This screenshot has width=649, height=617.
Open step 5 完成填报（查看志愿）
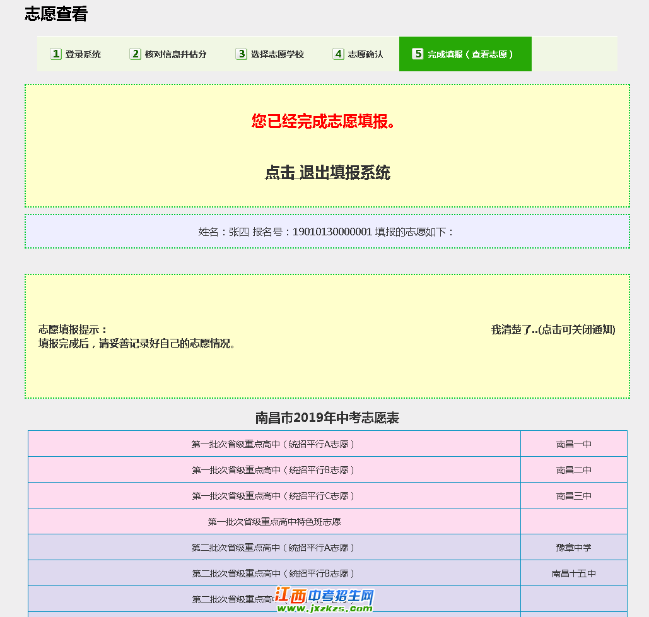click(465, 54)
